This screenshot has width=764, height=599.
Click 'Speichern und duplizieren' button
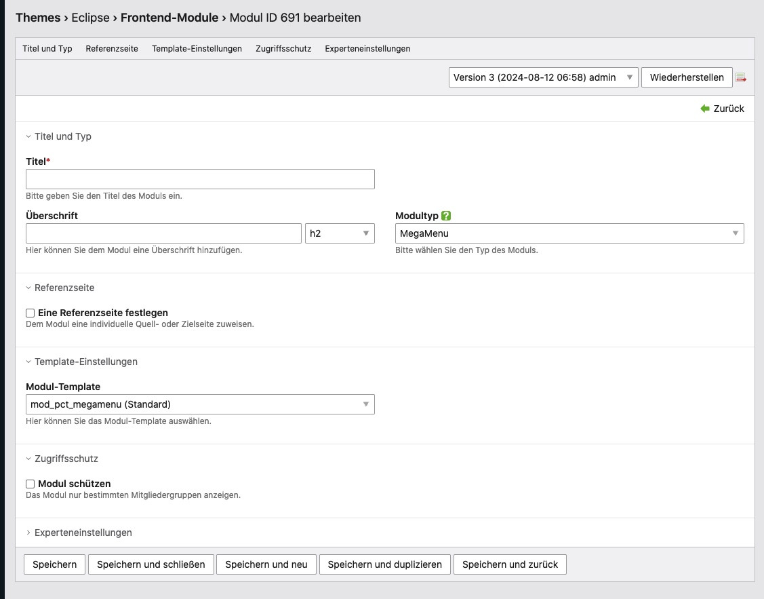pos(384,564)
